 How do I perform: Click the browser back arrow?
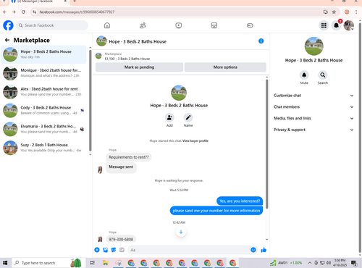5,12
